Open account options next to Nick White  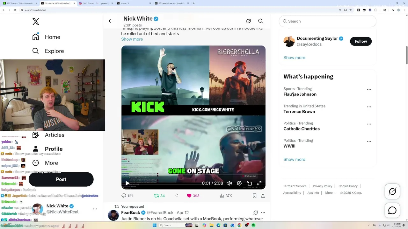tap(95, 209)
